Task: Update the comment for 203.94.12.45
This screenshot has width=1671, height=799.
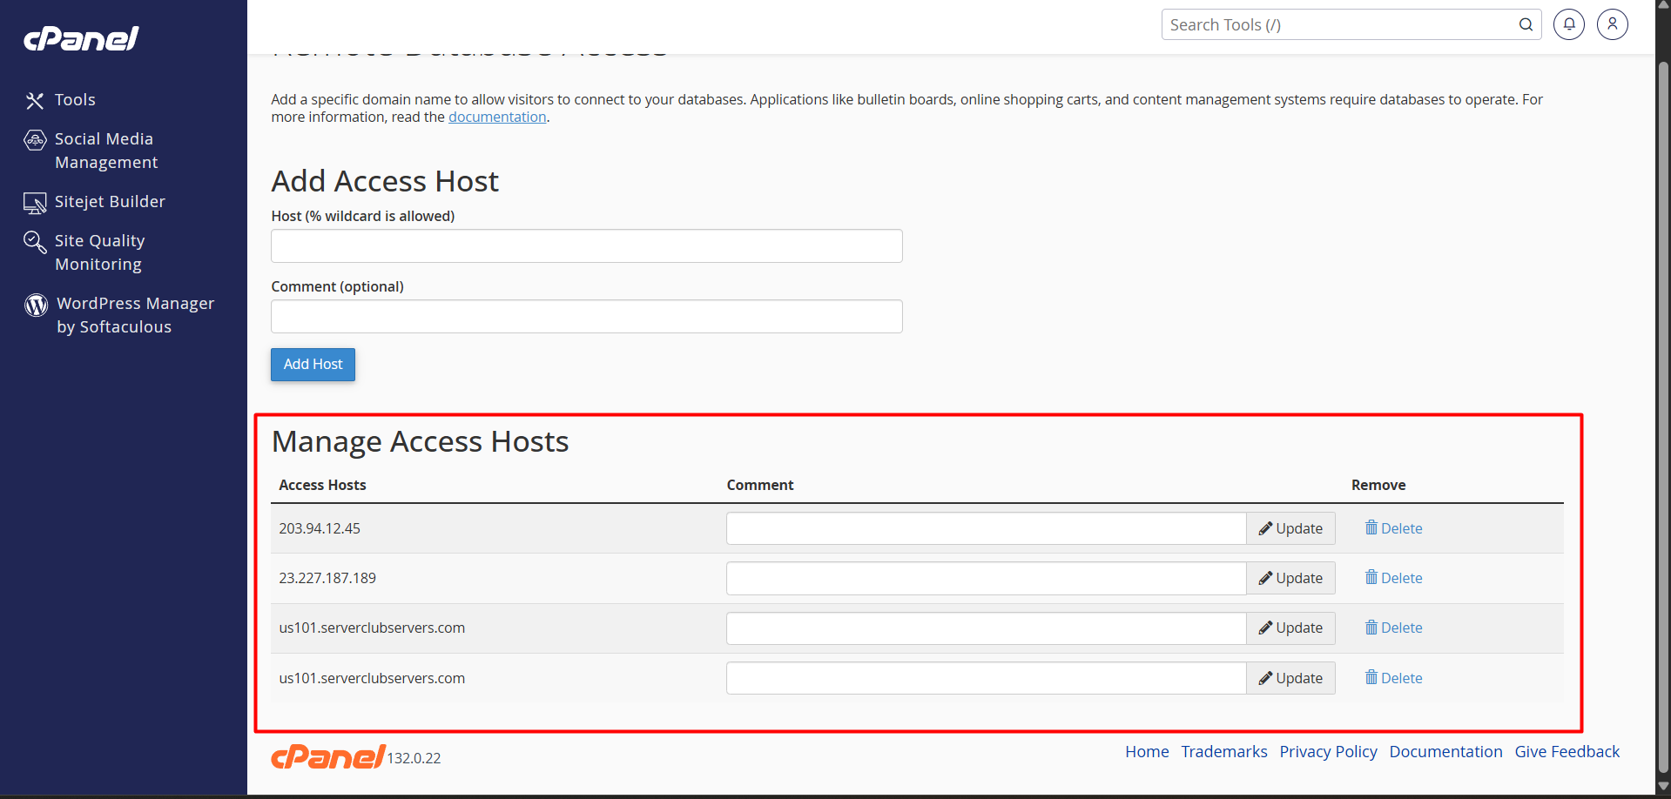Action: click(x=1290, y=528)
